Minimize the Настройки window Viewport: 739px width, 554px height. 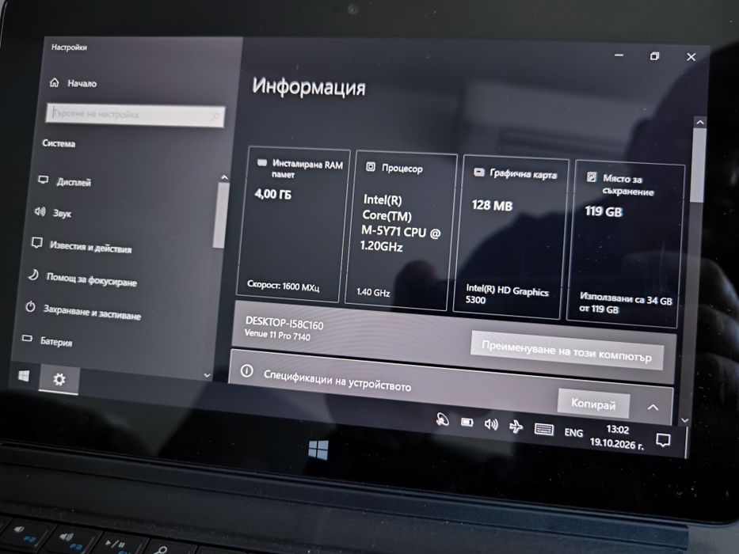coord(619,55)
